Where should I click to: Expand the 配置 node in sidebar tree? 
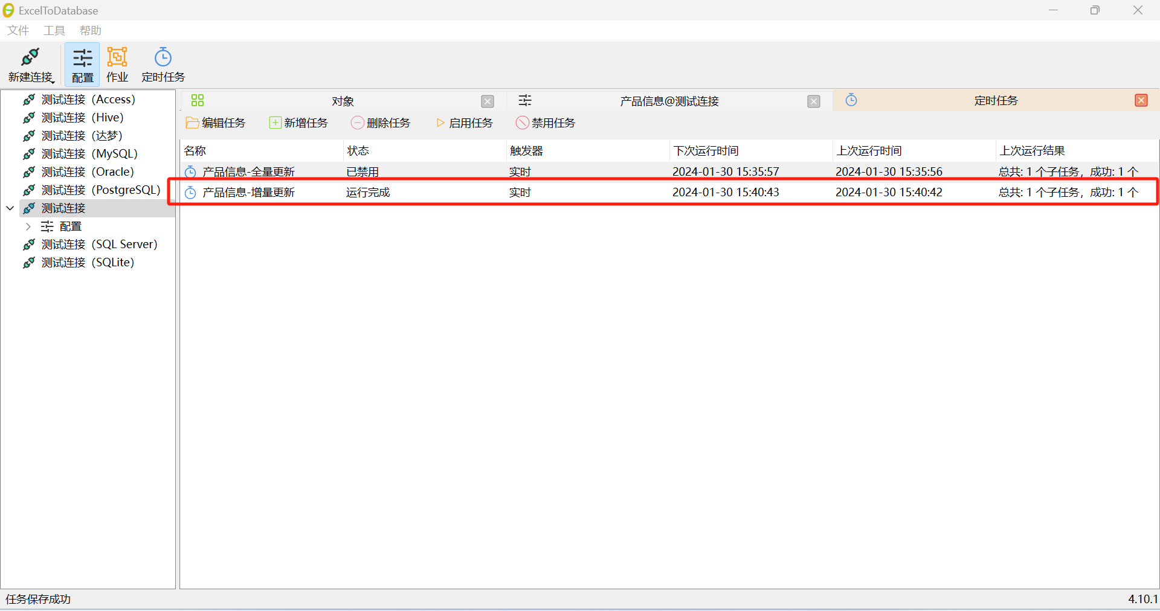(x=28, y=226)
